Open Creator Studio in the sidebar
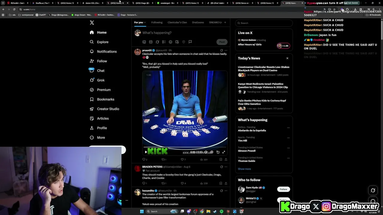This screenshot has width=383, height=215. click(104, 109)
